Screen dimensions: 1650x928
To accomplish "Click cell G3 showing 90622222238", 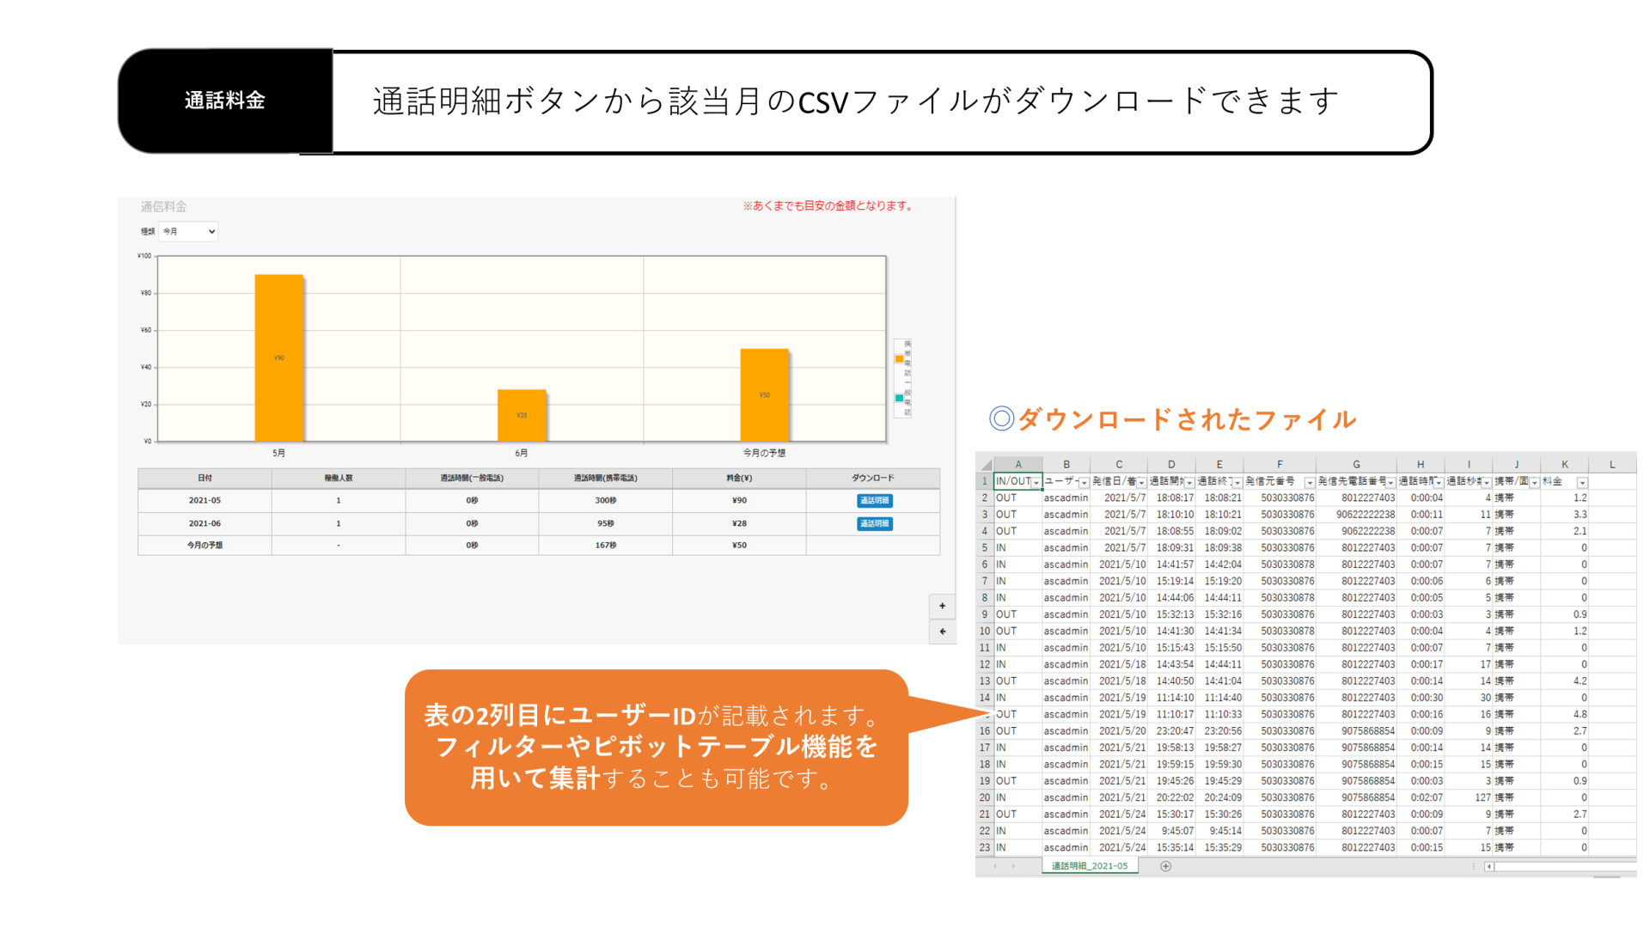I will coord(1356,515).
